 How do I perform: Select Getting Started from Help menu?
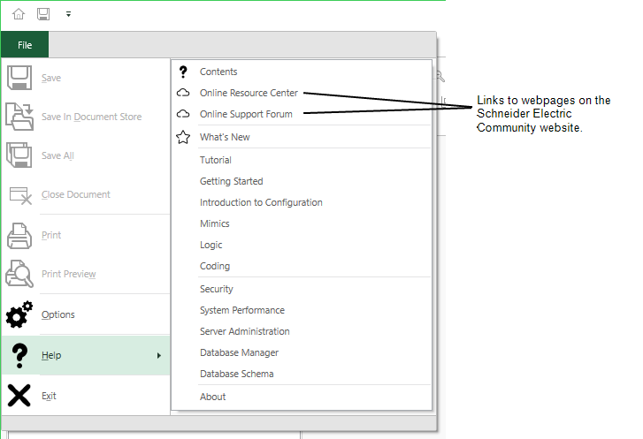(x=231, y=181)
